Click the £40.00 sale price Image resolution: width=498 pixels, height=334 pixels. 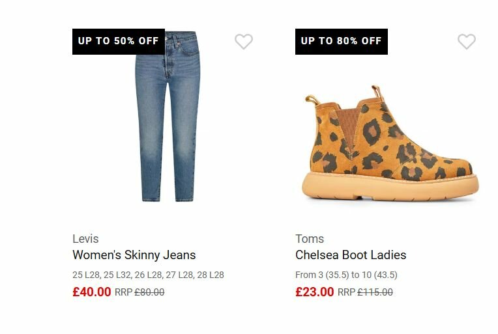(92, 292)
